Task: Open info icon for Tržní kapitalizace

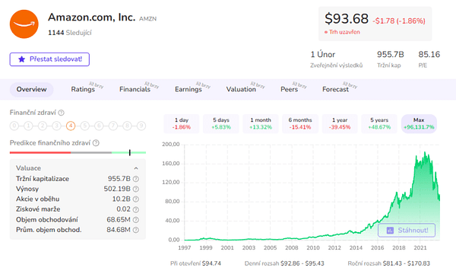Action: pos(136,179)
